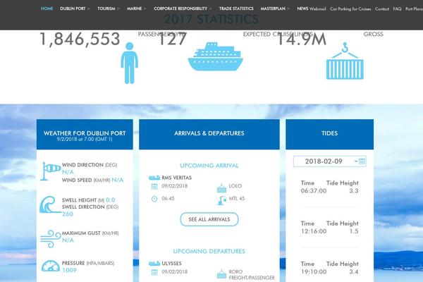
Task: Click the Tides panel header
Action: pyautogui.click(x=329, y=134)
